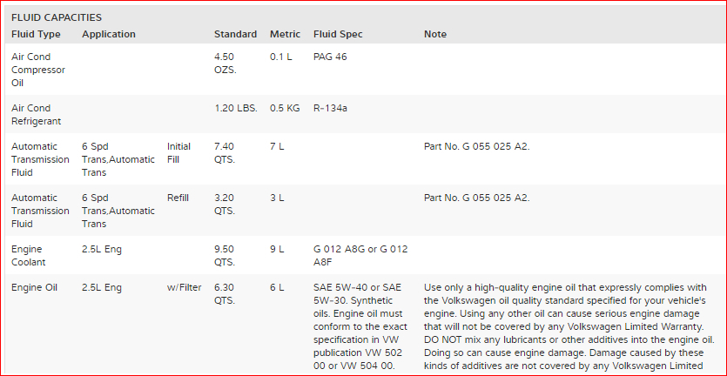Click the FLUID CAPACITIES table heading

click(57, 17)
